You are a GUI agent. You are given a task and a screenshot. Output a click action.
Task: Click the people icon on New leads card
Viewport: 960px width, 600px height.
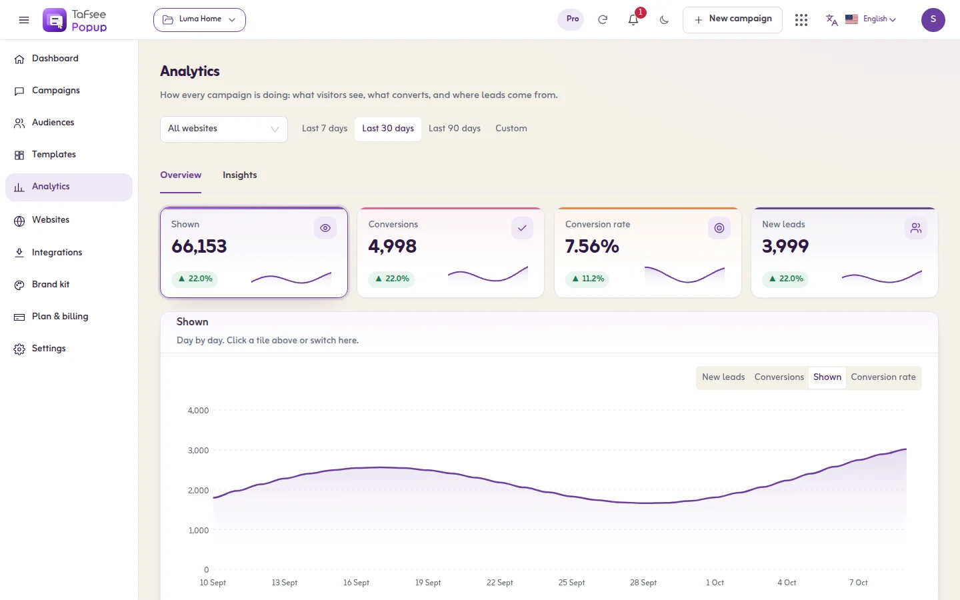click(x=916, y=228)
